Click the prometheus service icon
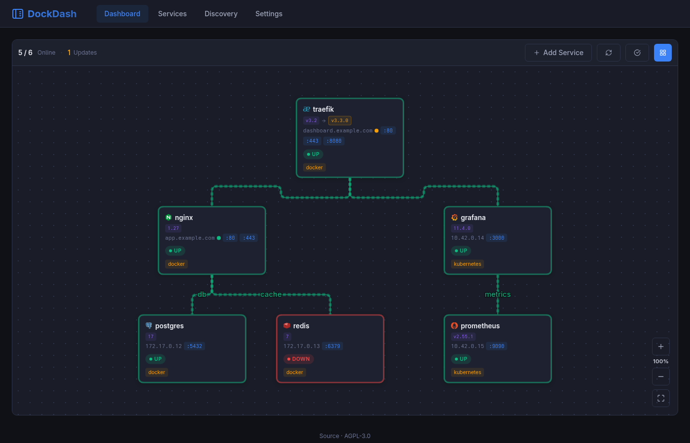690x443 pixels. click(454, 326)
